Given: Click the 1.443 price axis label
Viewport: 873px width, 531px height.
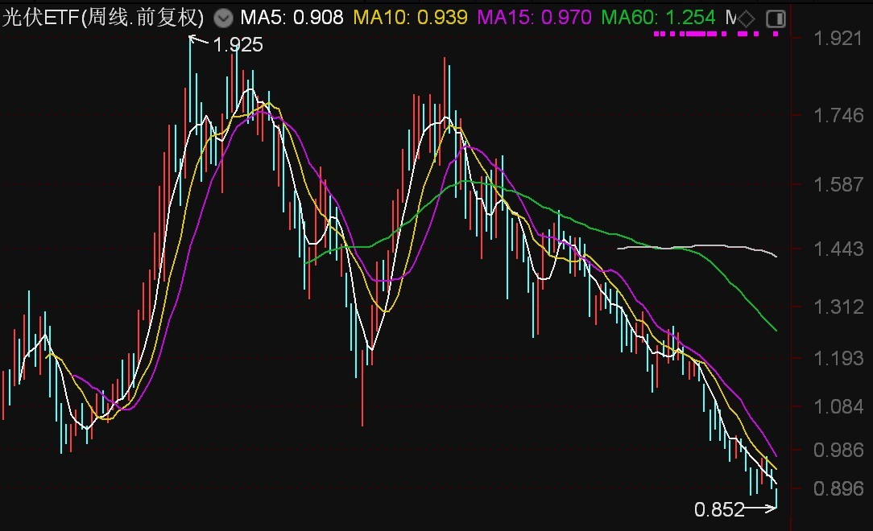Looking at the screenshot, I should click(x=839, y=249).
